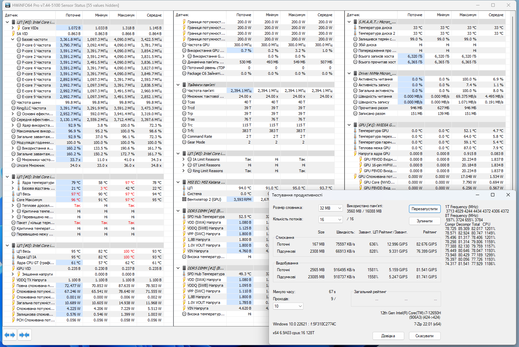Open the Кількість потоків dropdown
The image size is (519, 347).
331,220
